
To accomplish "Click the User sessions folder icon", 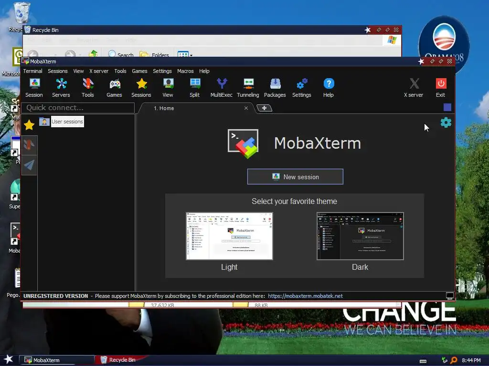I will click(44, 122).
